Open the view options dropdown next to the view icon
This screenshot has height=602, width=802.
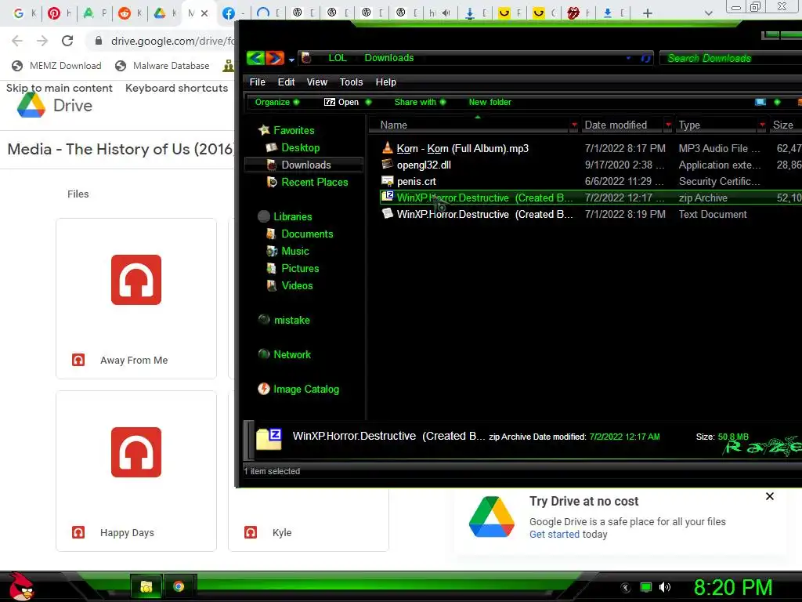pos(777,102)
